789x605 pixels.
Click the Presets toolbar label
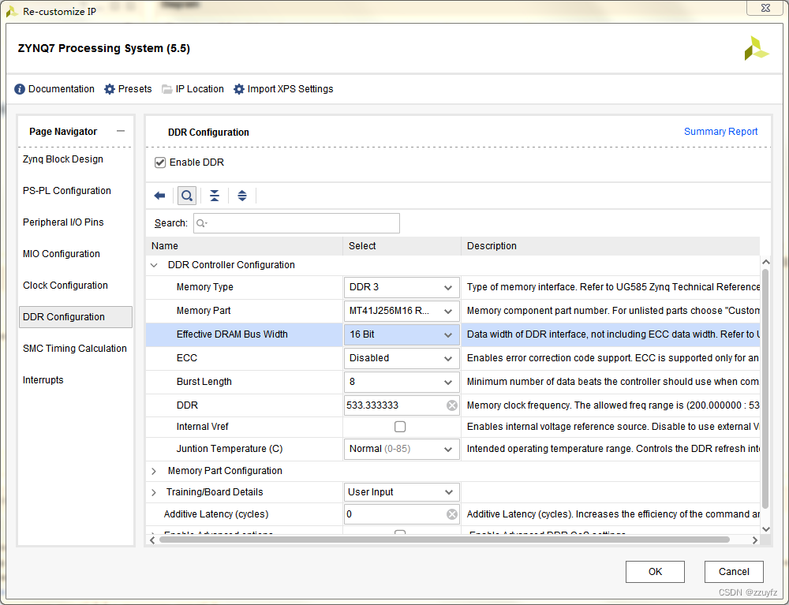[x=135, y=89]
